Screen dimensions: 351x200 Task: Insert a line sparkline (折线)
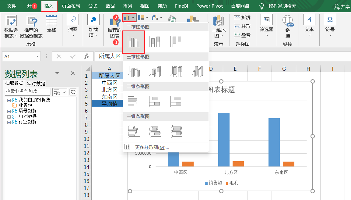(x=242, y=17)
